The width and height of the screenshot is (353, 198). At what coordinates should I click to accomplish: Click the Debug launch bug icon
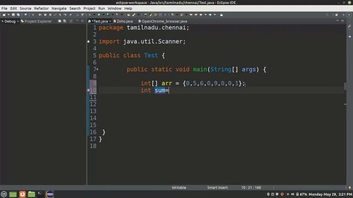click(89, 15)
